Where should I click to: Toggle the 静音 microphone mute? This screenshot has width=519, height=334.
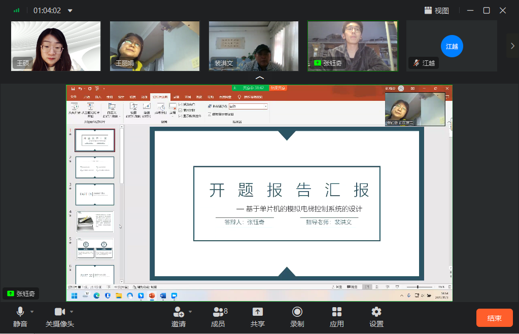20,312
